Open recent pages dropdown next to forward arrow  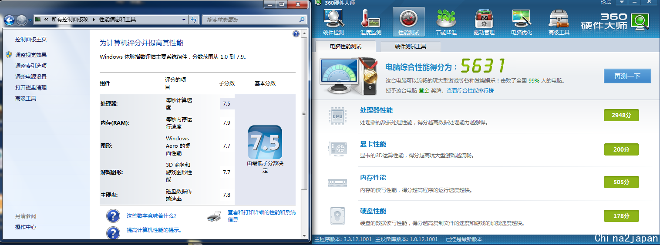(30, 20)
